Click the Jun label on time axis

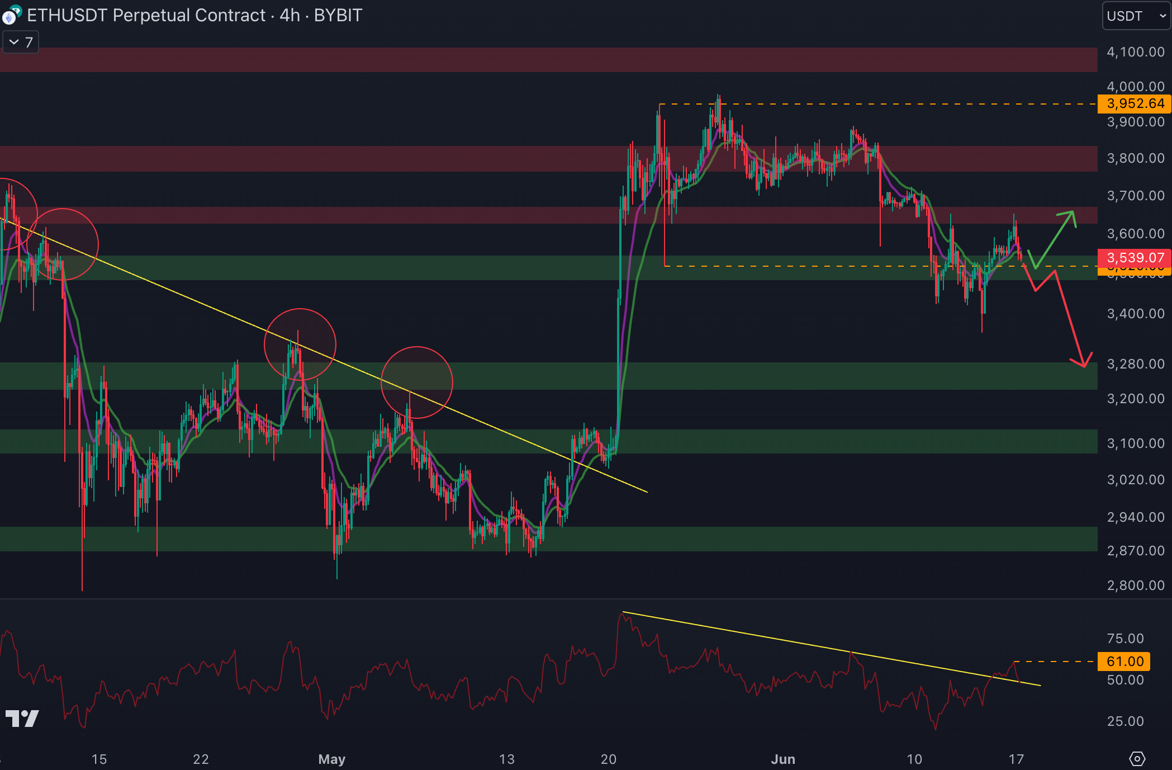pyautogui.click(x=782, y=759)
